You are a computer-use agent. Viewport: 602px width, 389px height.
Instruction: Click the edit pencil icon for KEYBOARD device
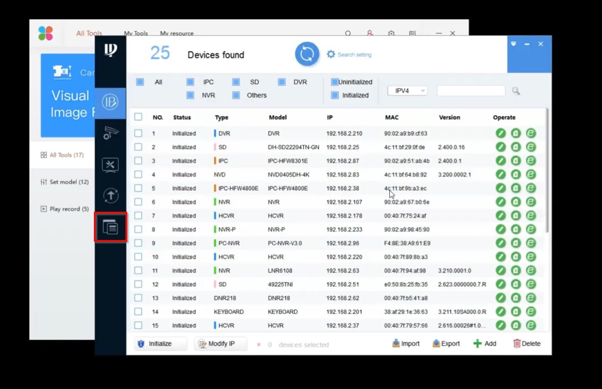[x=501, y=311]
